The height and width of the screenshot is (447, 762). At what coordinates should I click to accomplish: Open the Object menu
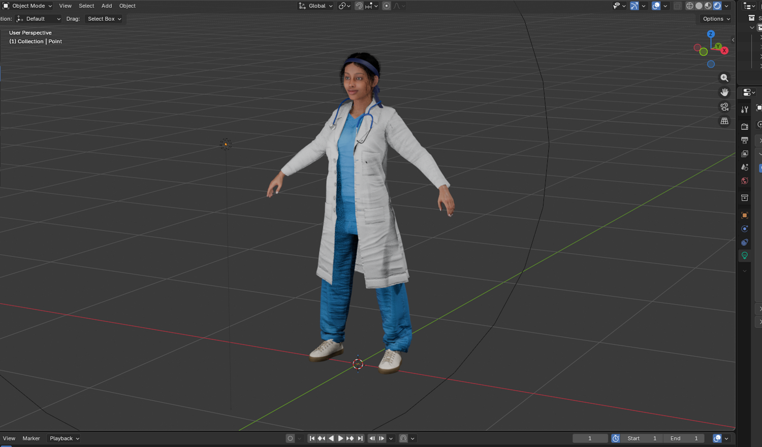pos(128,6)
